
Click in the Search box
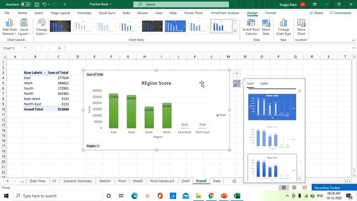(x=181, y=4)
